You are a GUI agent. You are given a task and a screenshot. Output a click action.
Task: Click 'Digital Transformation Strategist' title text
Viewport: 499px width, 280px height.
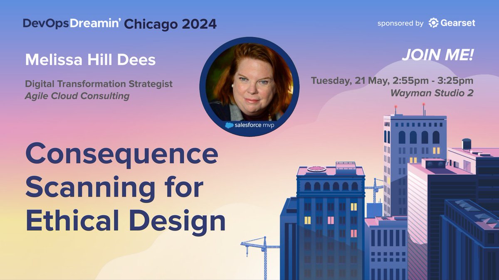pyautogui.click(x=99, y=84)
